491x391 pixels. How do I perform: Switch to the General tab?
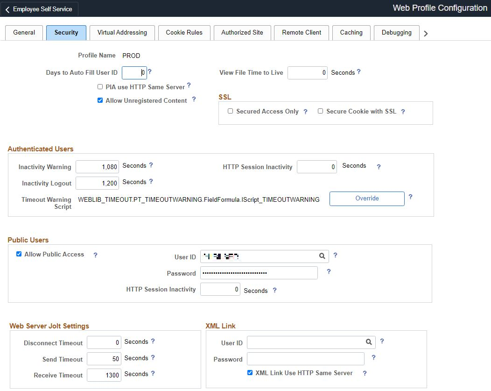24,33
